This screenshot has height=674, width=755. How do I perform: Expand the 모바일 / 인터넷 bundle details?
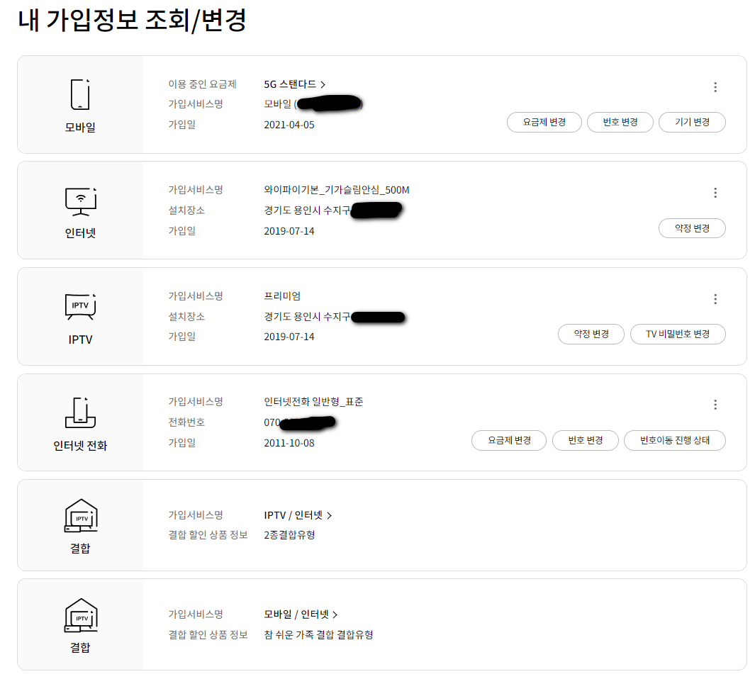(301, 614)
